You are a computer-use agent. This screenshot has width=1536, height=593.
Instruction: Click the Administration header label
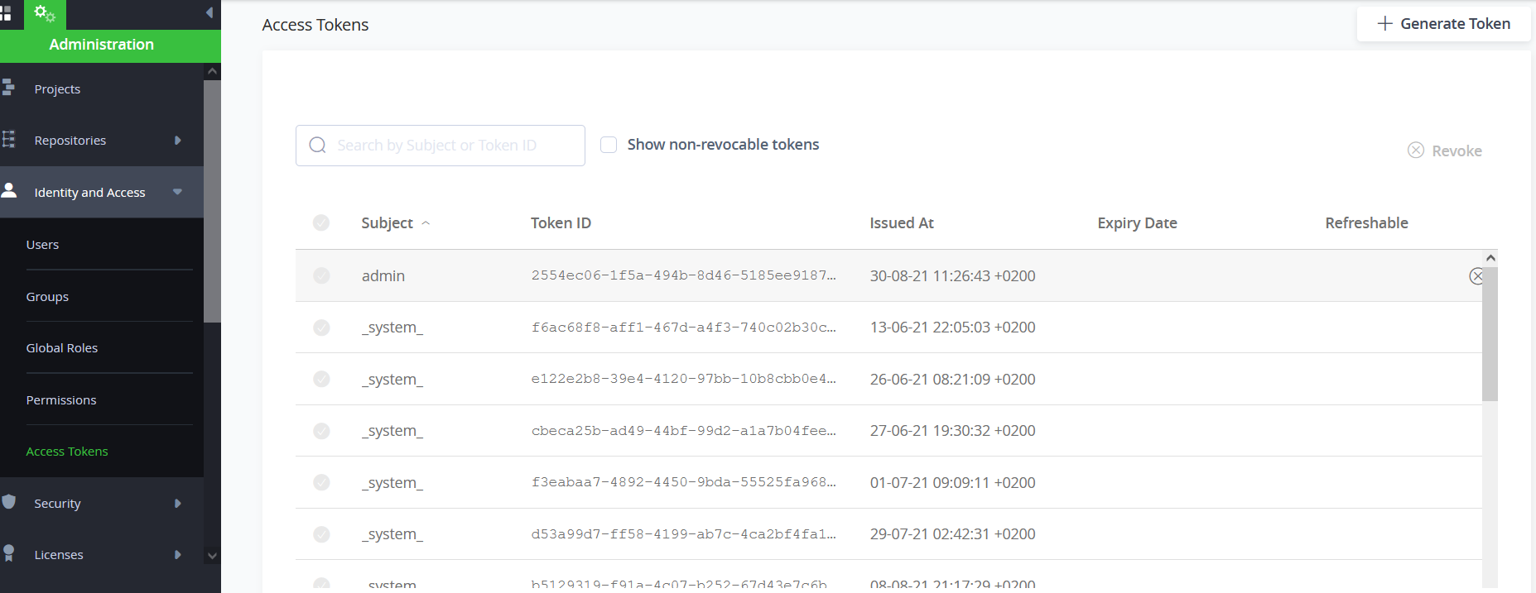tap(101, 45)
